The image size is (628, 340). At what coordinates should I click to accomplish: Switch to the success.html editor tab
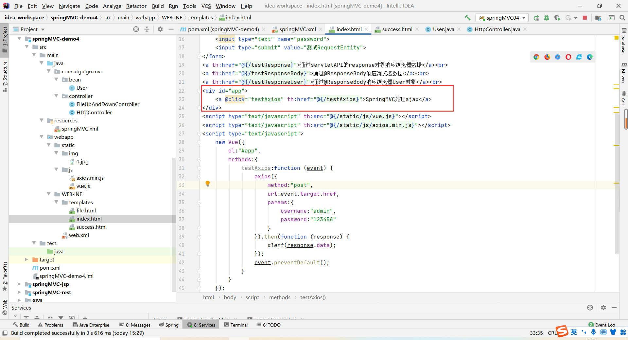coord(397,29)
